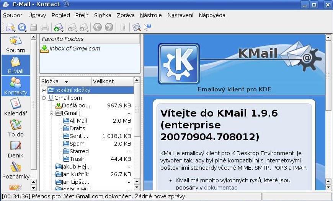Select the Jakub Hej... folder
Screen dimensions: 333x201
(x=73, y=167)
